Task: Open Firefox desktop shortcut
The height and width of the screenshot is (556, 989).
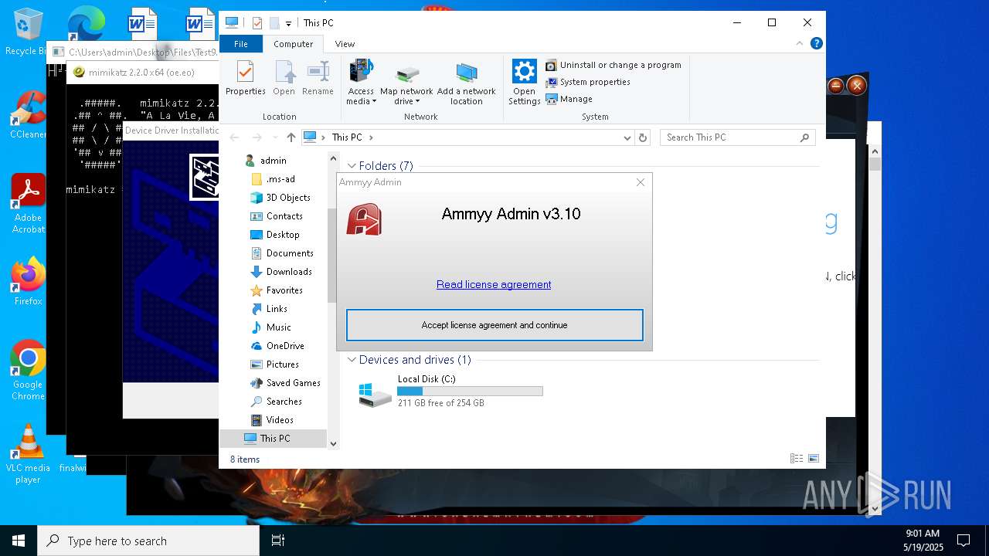Action: click(28, 281)
